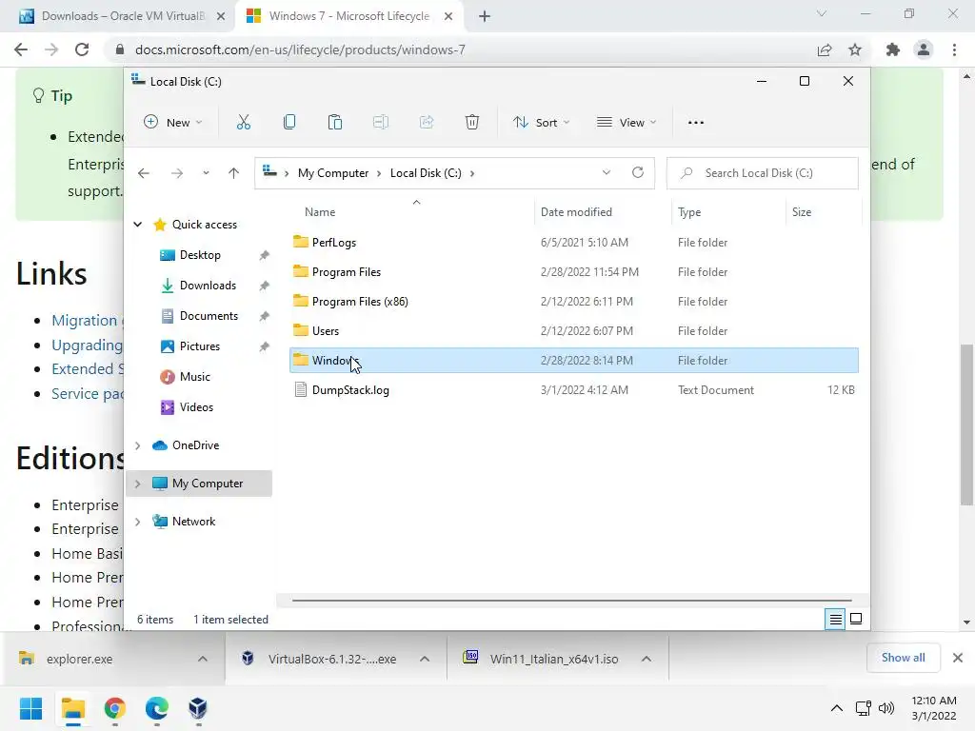This screenshot has width=975, height=731.
Task: Click the Rename icon in Explorer toolbar
Action: 381,123
